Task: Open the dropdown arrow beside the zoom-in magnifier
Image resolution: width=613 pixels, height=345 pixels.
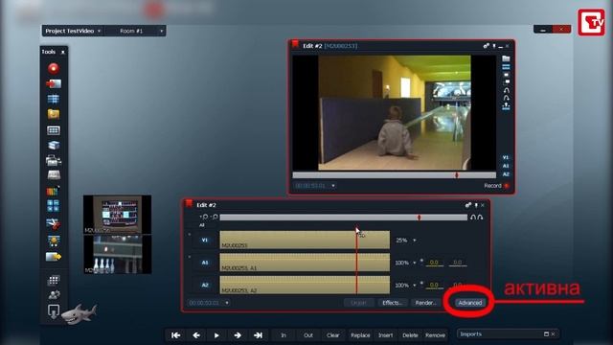Action: pyautogui.click(x=200, y=217)
